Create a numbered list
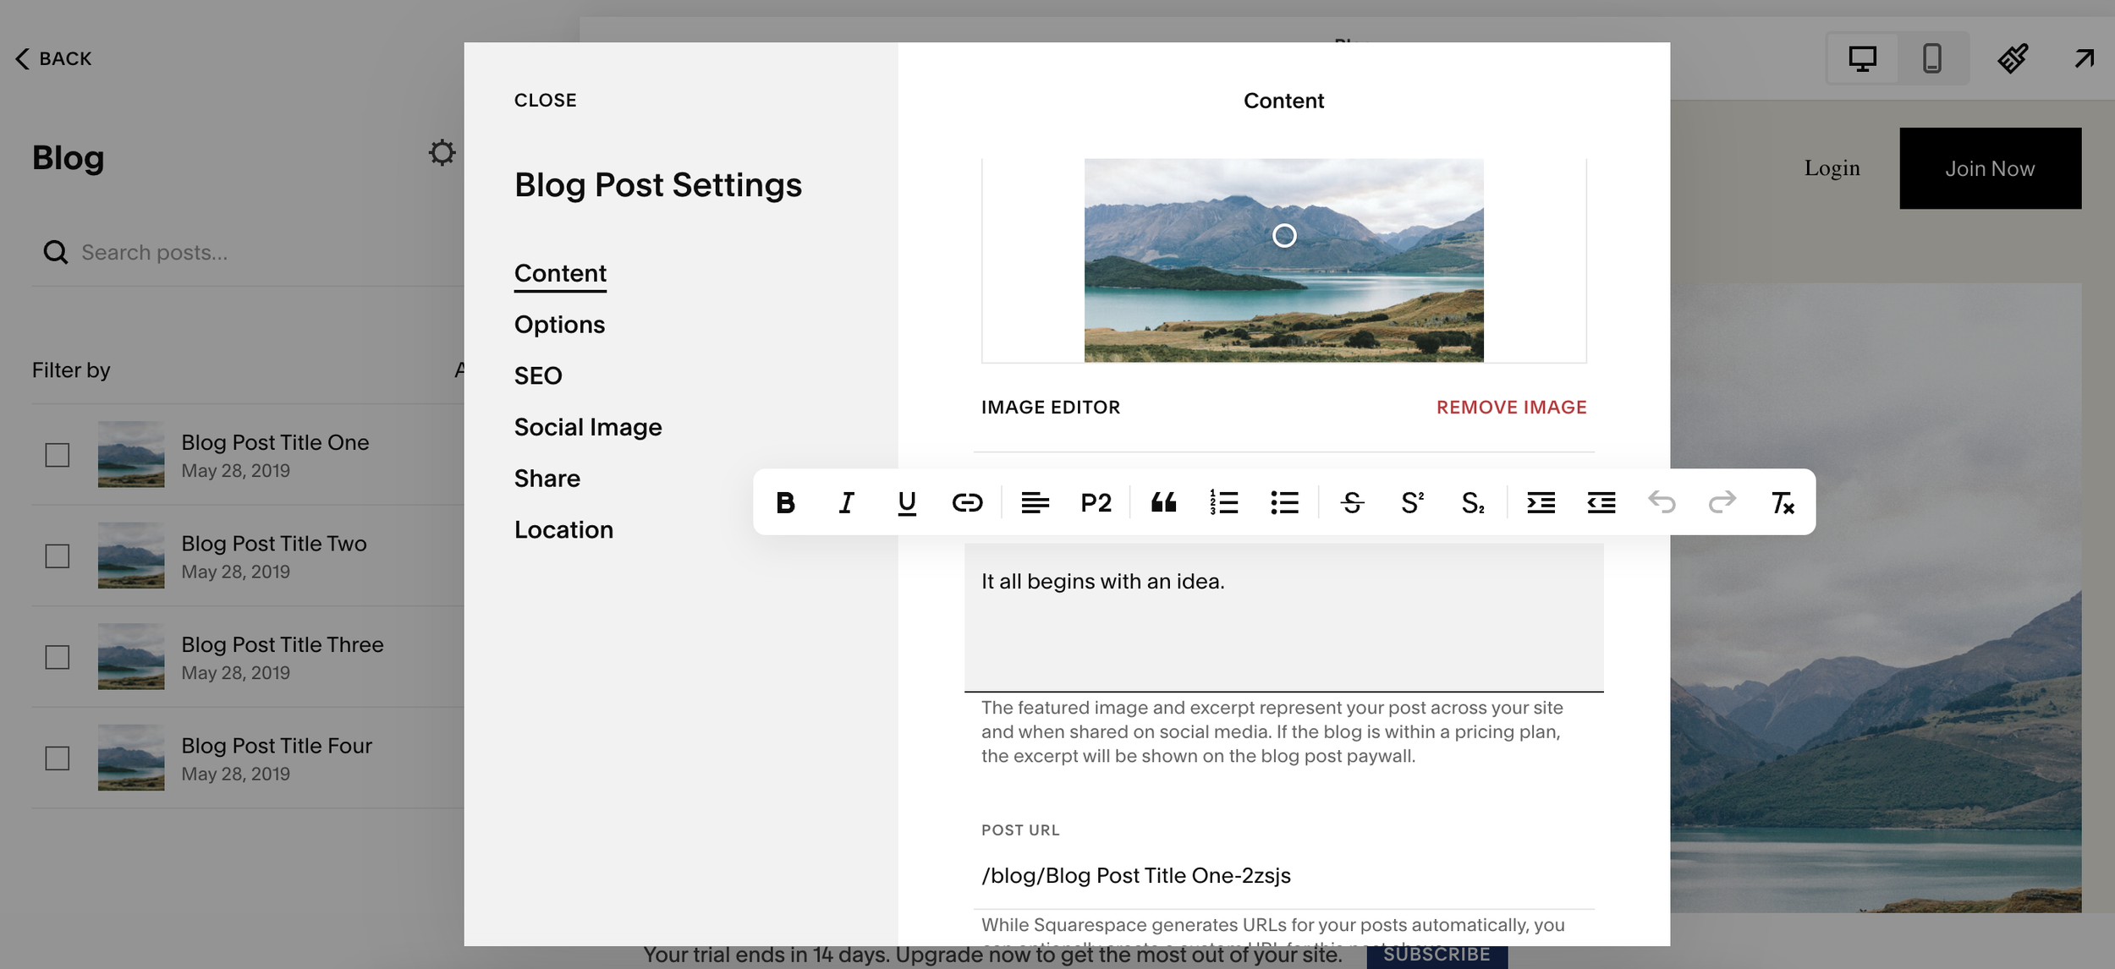 click(x=1223, y=503)
